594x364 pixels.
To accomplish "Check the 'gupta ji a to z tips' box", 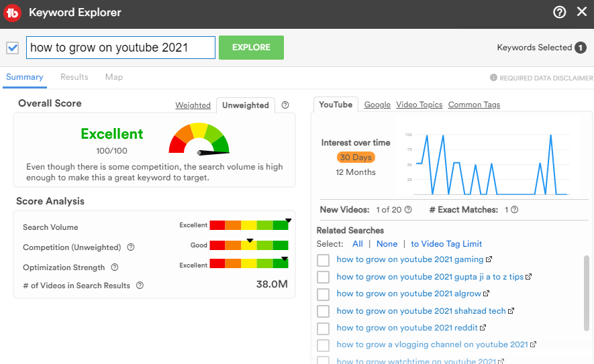I will (x=323, y=277).
